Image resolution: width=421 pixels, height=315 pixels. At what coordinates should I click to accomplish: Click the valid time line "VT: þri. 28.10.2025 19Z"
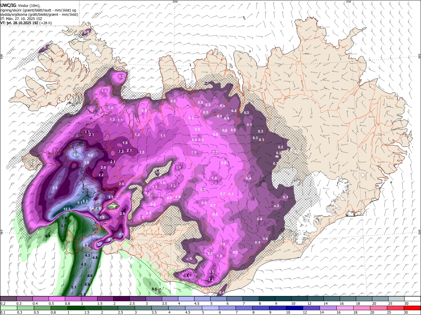pyautogui.click(x=19, y=23)
